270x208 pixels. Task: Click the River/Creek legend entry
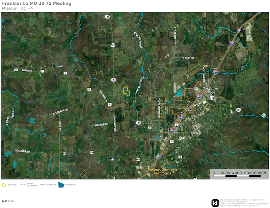[x=47, y=185]
